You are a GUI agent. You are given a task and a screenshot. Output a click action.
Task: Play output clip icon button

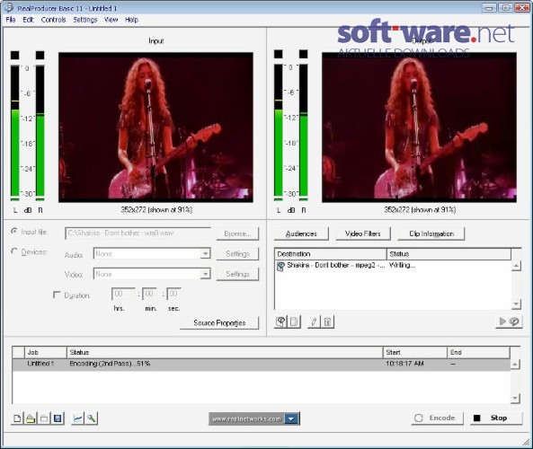click(509, 321)
